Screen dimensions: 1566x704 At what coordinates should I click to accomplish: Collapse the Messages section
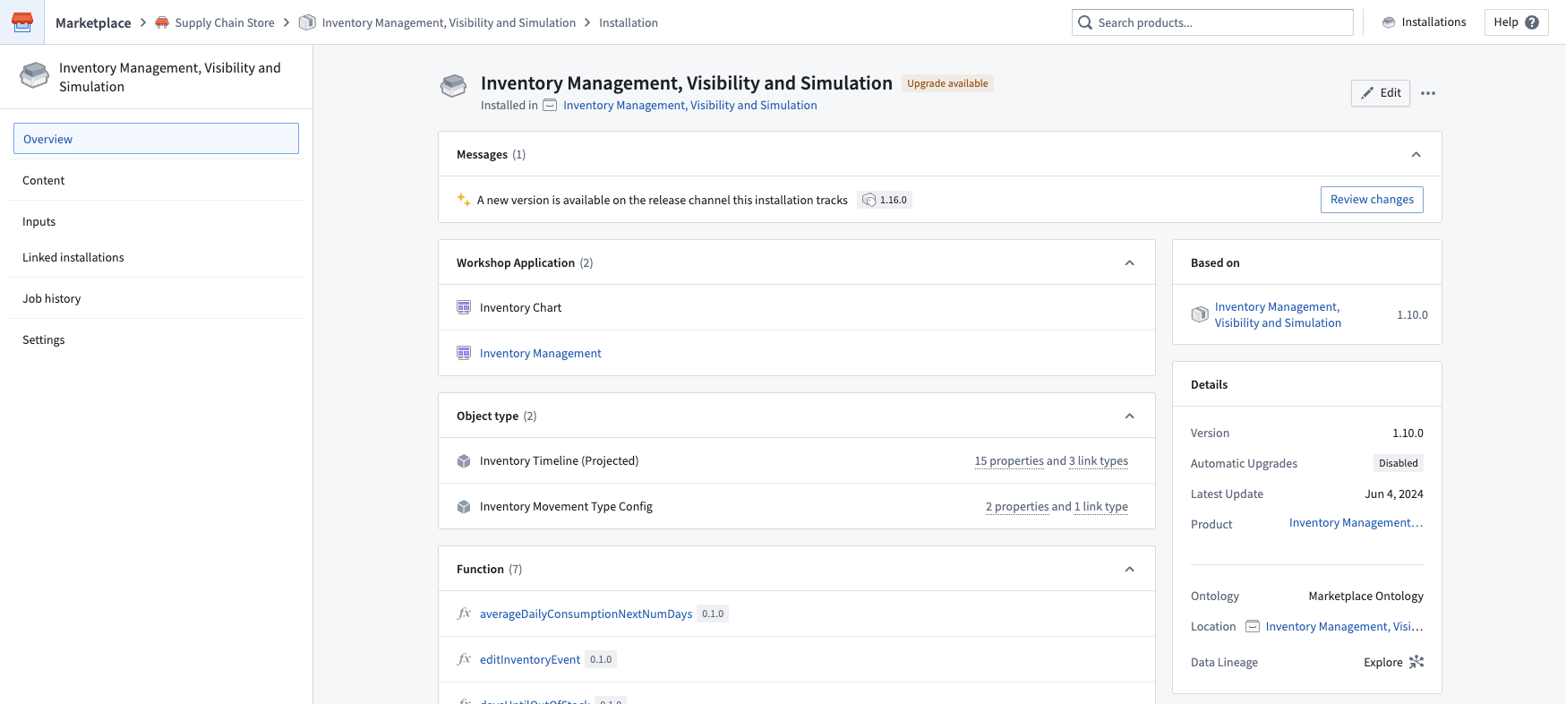1416,154
